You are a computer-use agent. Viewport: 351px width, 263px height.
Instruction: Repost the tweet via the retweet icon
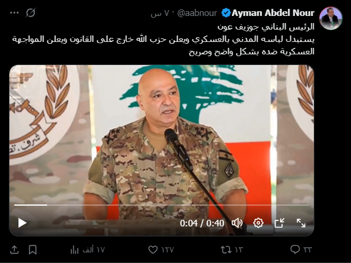[225, 249]
